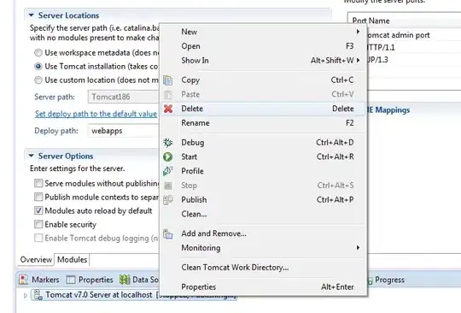Uncheck Modules auto reload by default
The height and width of the screenshot is (313, 461).
(38, 210)
